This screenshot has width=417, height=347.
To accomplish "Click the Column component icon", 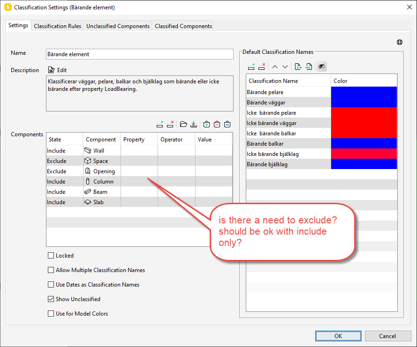I will 88,181.
